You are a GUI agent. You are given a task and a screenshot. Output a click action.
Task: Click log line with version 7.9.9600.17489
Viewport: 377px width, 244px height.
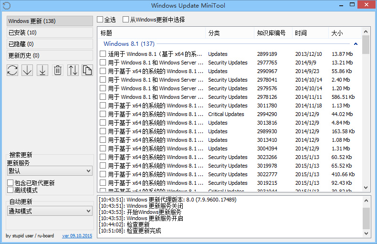(x=168, y=200)
